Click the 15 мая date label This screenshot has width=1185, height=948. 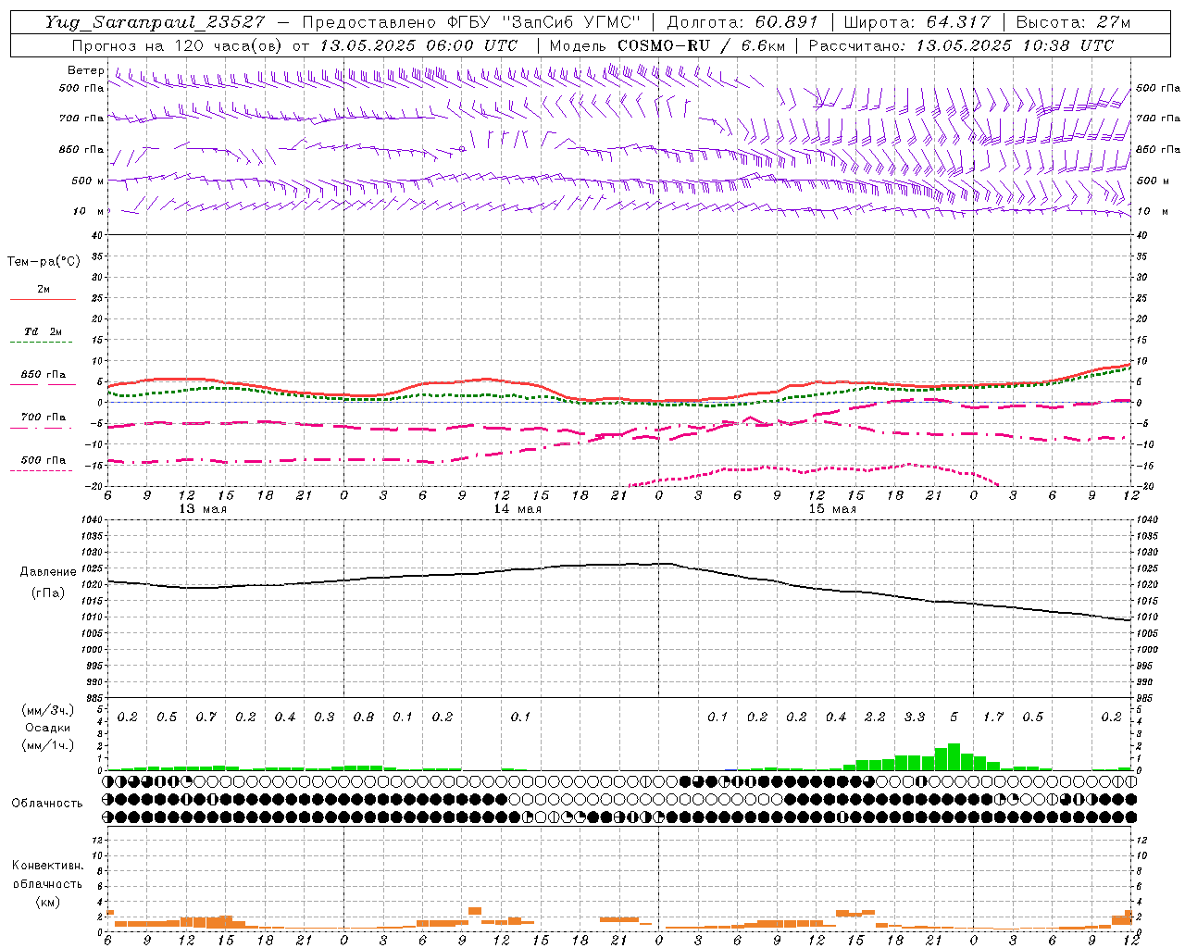coord(832,509)
